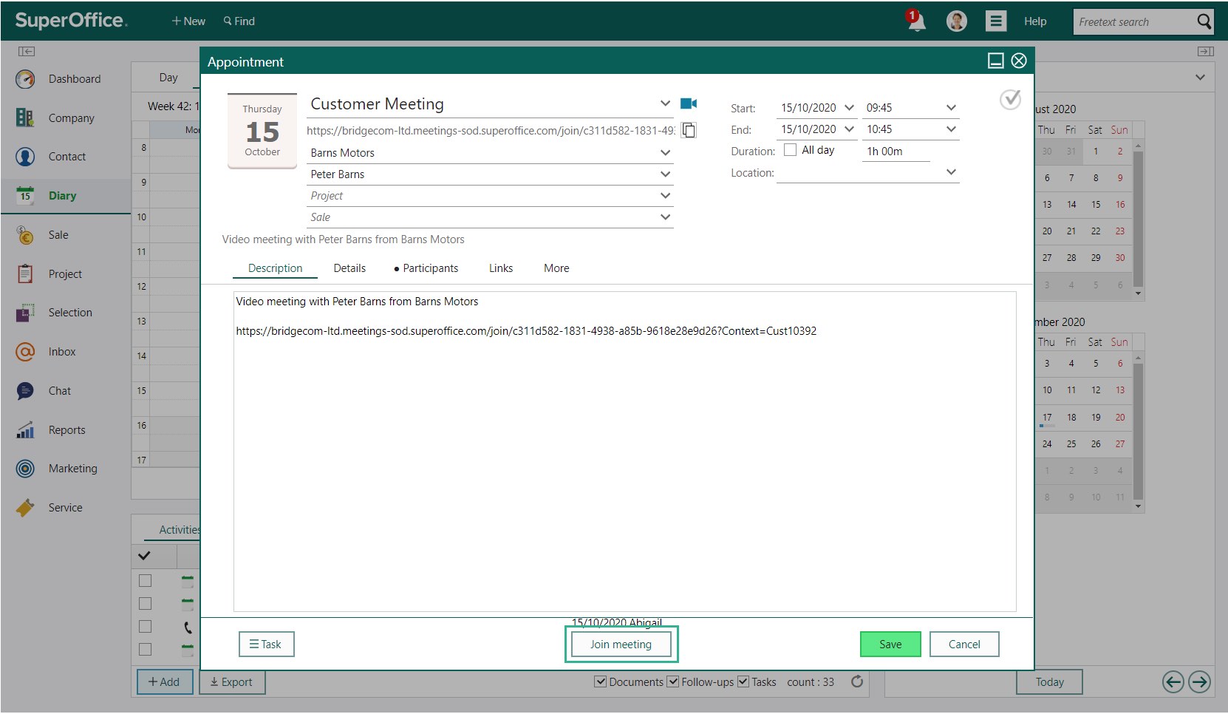
Task: Tick the second activity row checkbox
Action: point(145,604)
